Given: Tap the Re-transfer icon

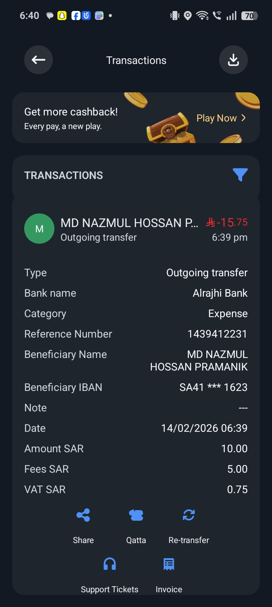Looking at the screenshot, I should 189,515.
